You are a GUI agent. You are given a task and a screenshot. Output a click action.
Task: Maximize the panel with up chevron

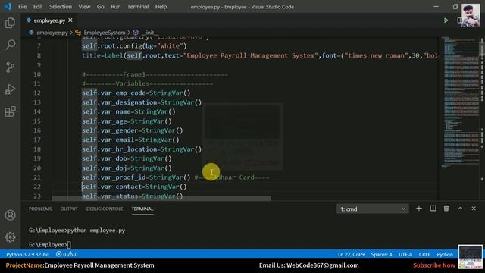tap(460, 209)
